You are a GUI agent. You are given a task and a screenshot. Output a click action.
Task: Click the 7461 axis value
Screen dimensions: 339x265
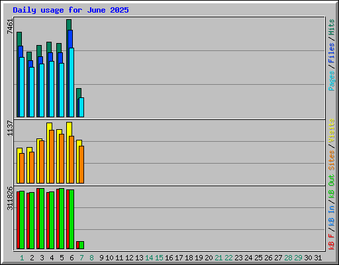(10, 26)
